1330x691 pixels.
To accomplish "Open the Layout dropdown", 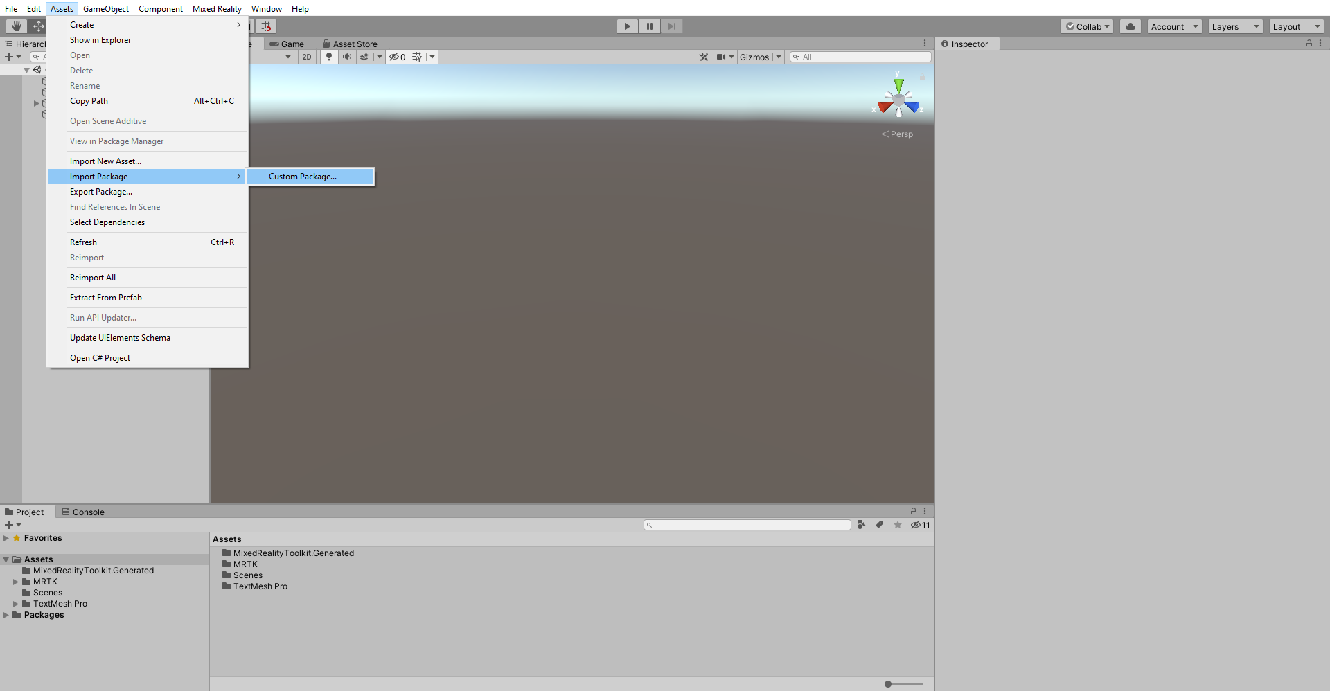I will [1296, 26].
